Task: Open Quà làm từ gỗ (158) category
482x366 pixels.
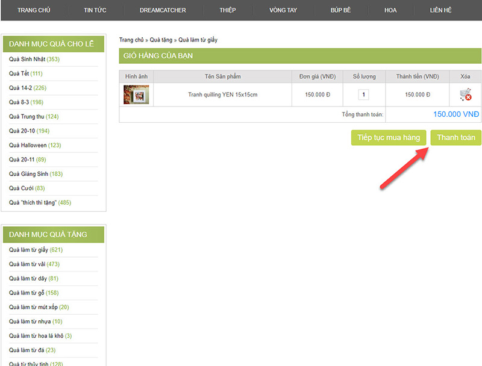Action: click(x=34, y=293)
